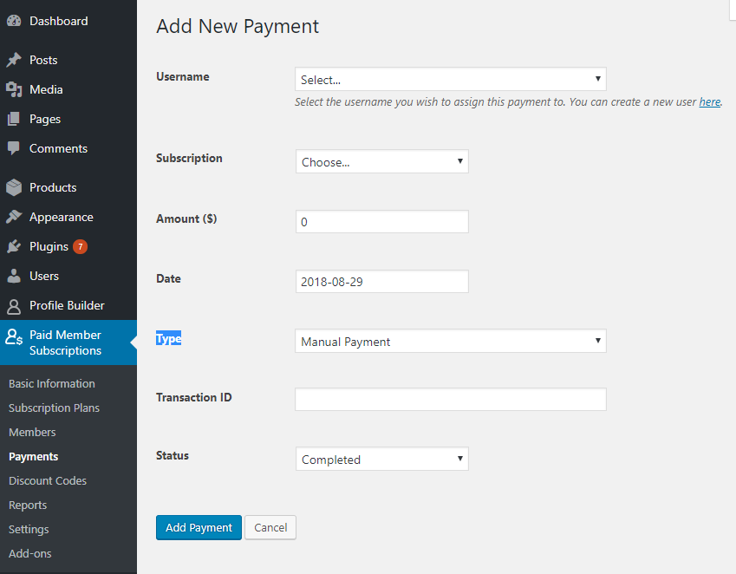Image resolution: width=736 pixels, height=574 pixels.
Task: Click the Add New Payment heading
Action: coord(238,26)
